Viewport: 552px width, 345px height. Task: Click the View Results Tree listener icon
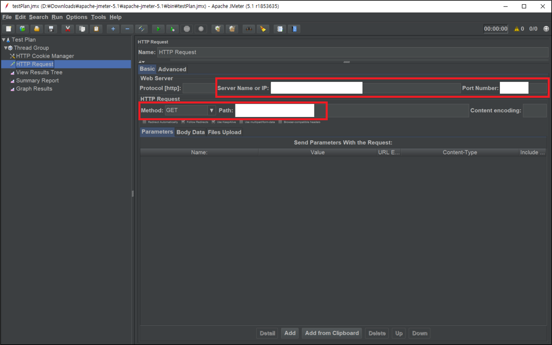pyautogui.click(x=12, y=73)
